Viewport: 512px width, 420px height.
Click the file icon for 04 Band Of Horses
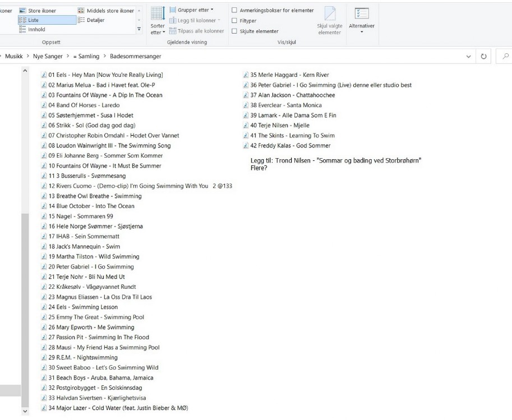pos(44,105)
